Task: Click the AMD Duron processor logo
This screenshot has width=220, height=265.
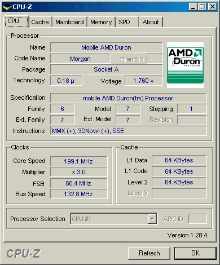Action: click(185, 65)
